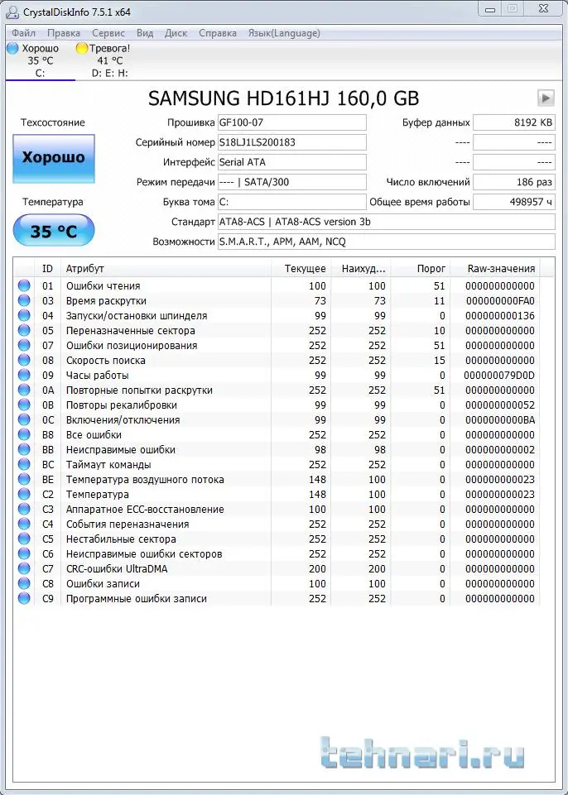
Task: Click the next disk arrow button
Action: tap(546, 98)
